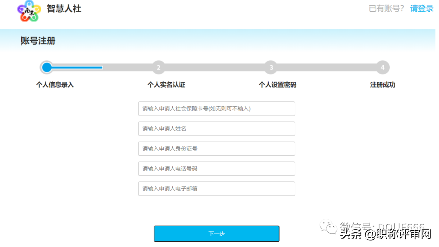This screenshot has width=439, height=247.
Task: Click the email address input field
Action: tap(216, 188)
